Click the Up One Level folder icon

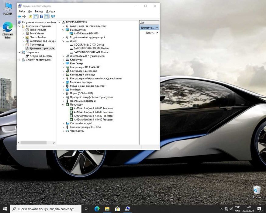coord(30,16)
